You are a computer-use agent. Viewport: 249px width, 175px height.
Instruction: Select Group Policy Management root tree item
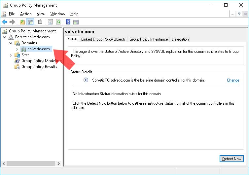pos(32,31)
